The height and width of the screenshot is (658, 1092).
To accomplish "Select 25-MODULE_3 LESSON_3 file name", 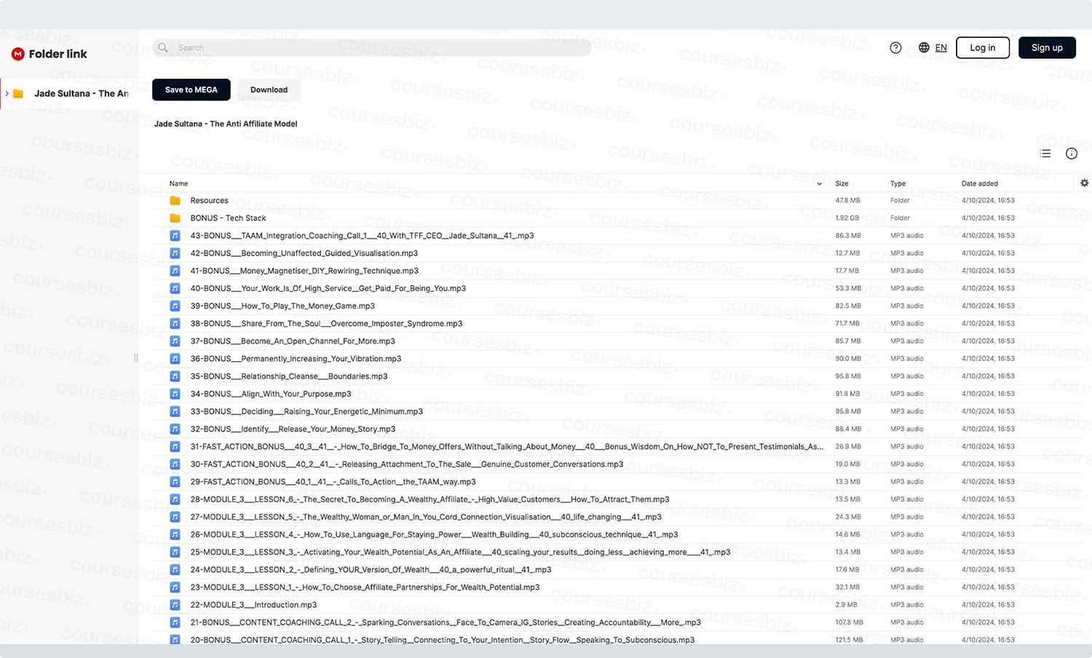I will click(x=460, y=552).
